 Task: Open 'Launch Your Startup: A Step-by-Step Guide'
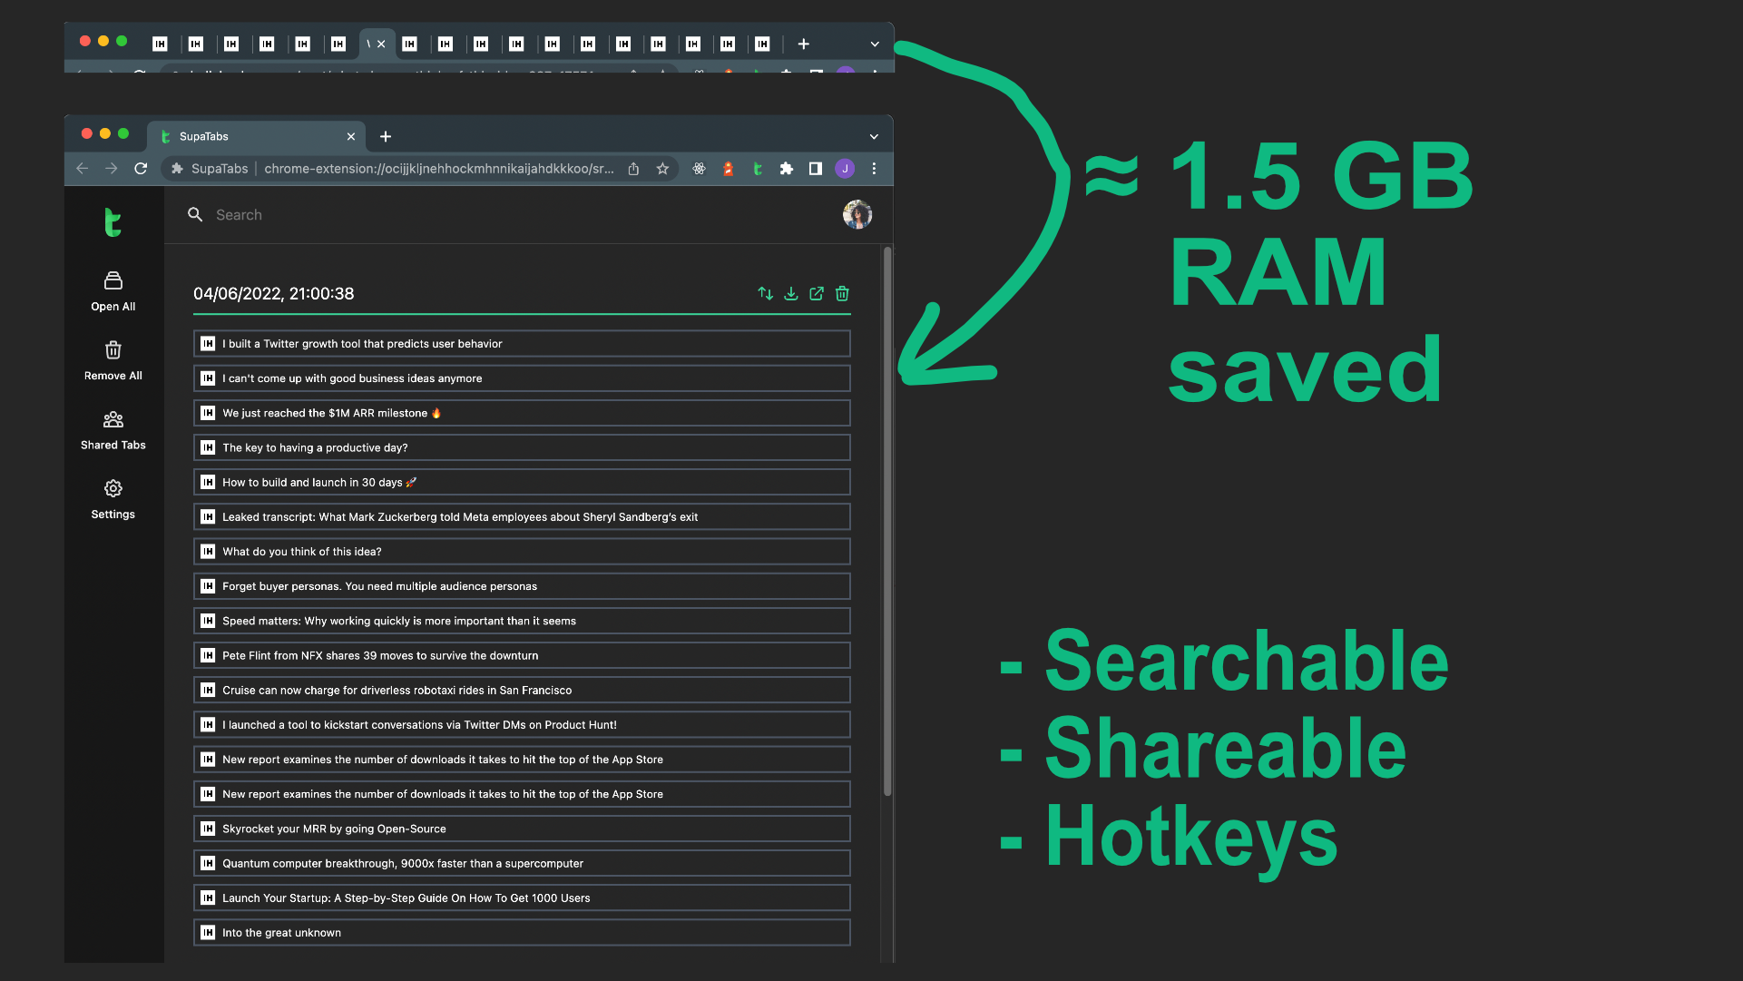tap(522, 898)
